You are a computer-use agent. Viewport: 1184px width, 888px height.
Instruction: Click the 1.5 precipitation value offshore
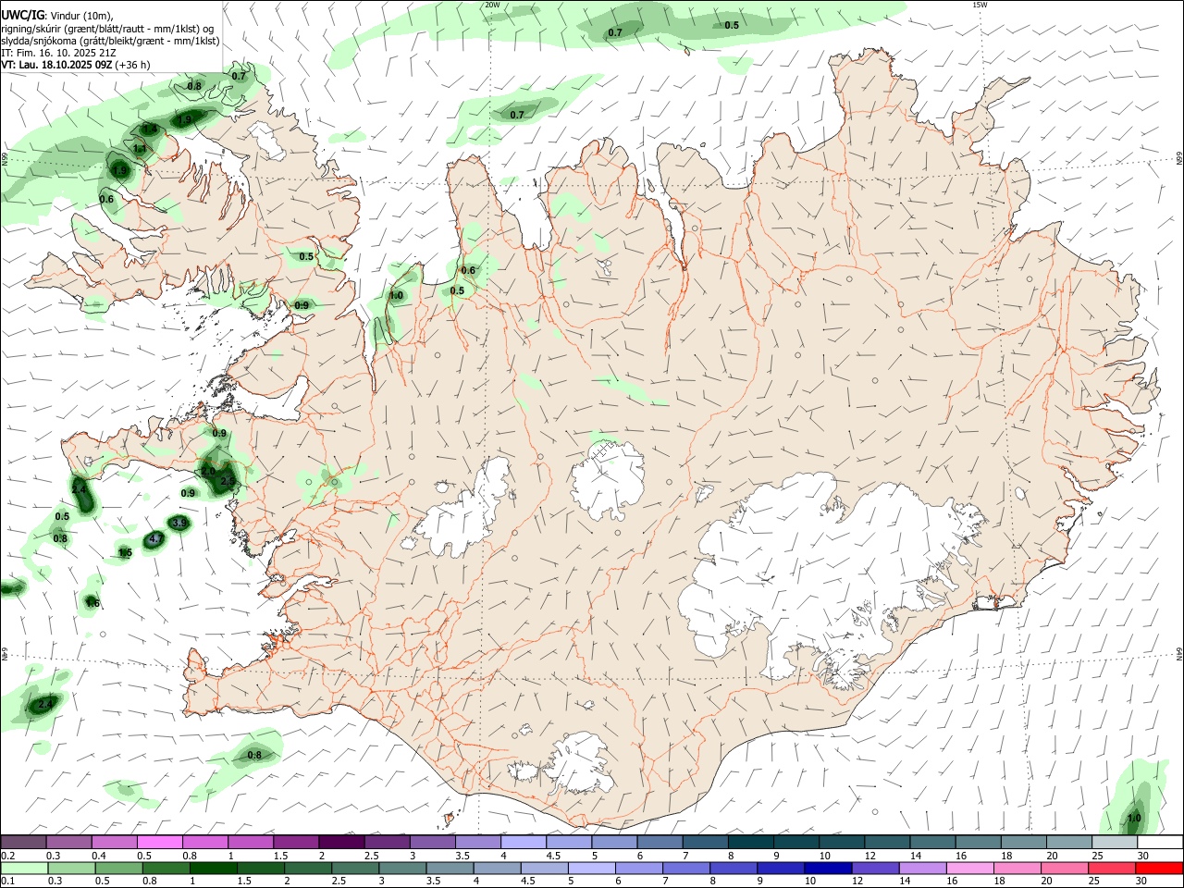126,553
